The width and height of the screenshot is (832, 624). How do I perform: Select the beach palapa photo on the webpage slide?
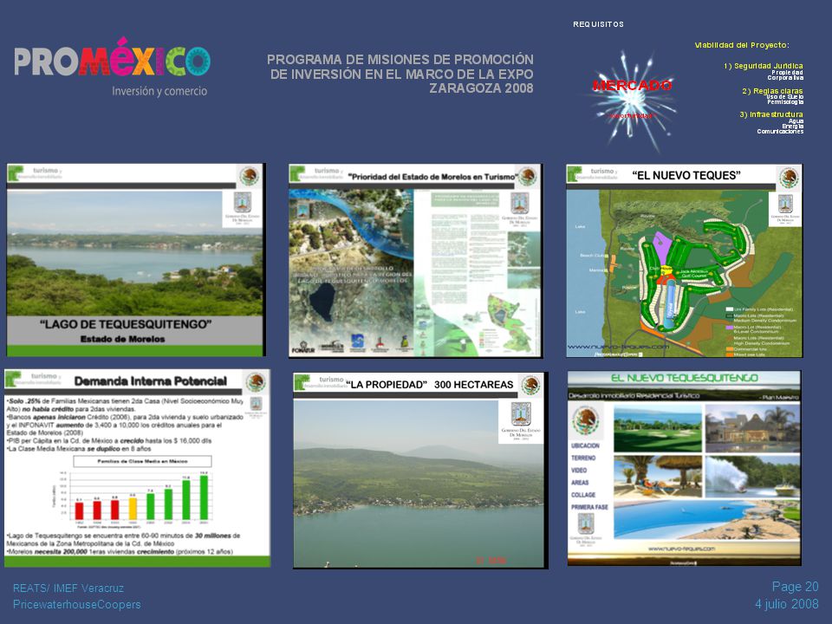click(x=658, y=477)
